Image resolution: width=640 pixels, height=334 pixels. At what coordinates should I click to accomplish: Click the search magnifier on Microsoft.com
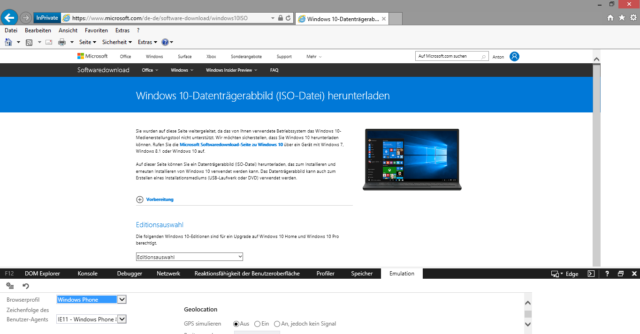(x=484, y=57)
